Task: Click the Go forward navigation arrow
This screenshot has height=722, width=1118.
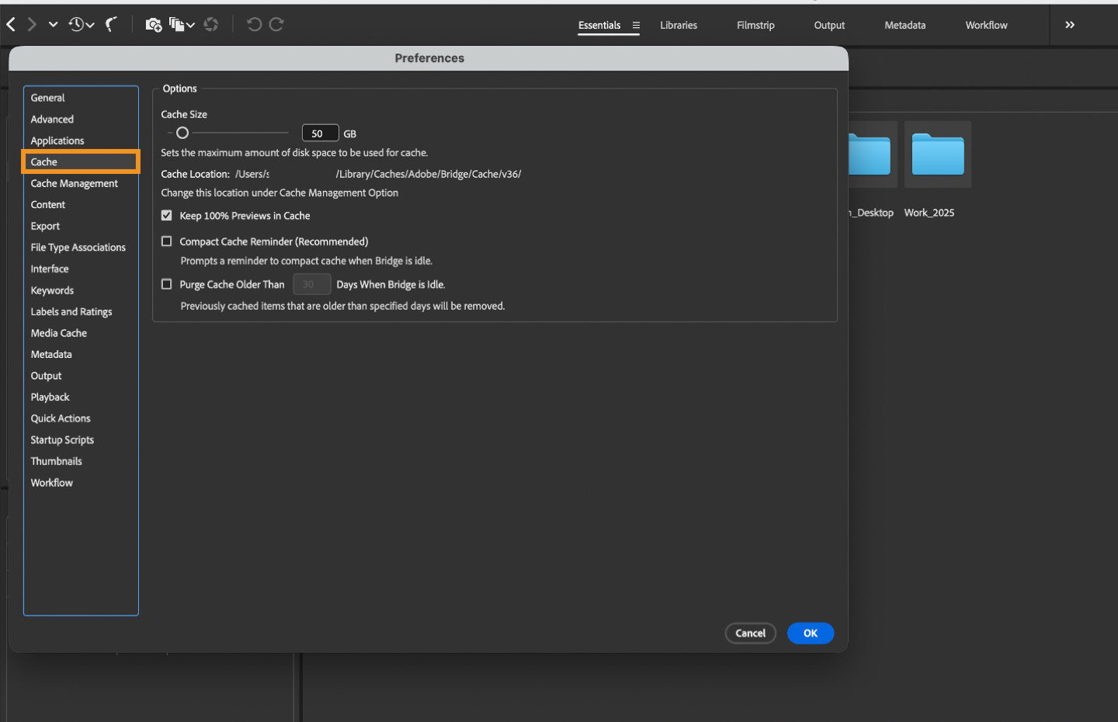Action: coord(31,24)
